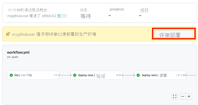Viewport: 198px width, 105px height.
Task: Click the 项目 heading
Action: (x=144, y=10)
